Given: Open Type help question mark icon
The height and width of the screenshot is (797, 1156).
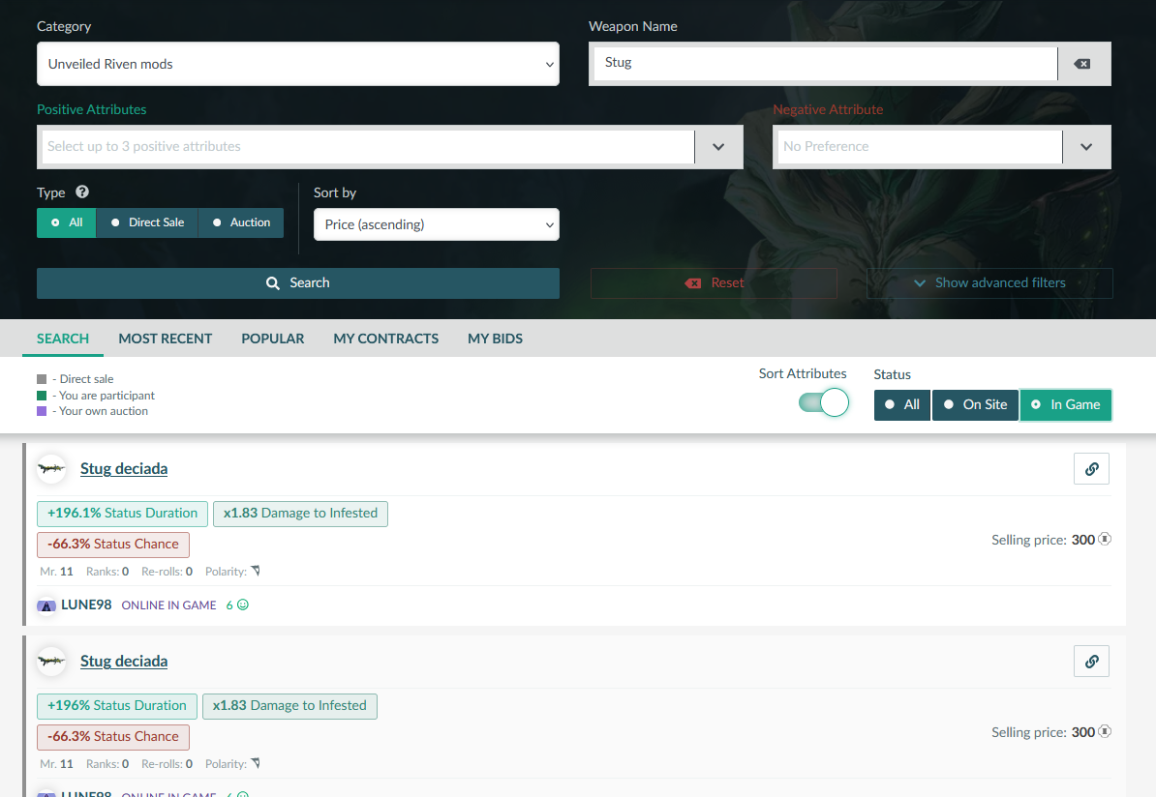Looking at the screenshot, I should pyautogui.click(x=82, y=192).
